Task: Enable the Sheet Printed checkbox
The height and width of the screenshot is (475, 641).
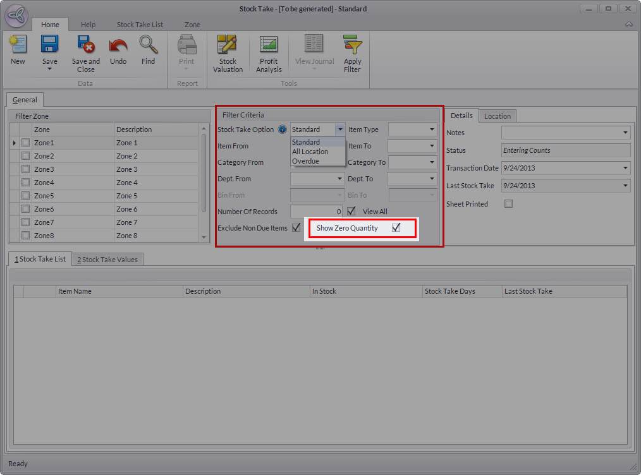Action: coord(508,204)
